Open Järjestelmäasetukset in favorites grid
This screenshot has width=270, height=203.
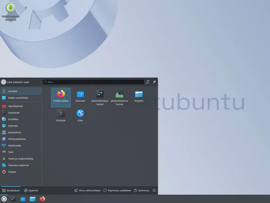pyautogui.click(x=100, y=97)
